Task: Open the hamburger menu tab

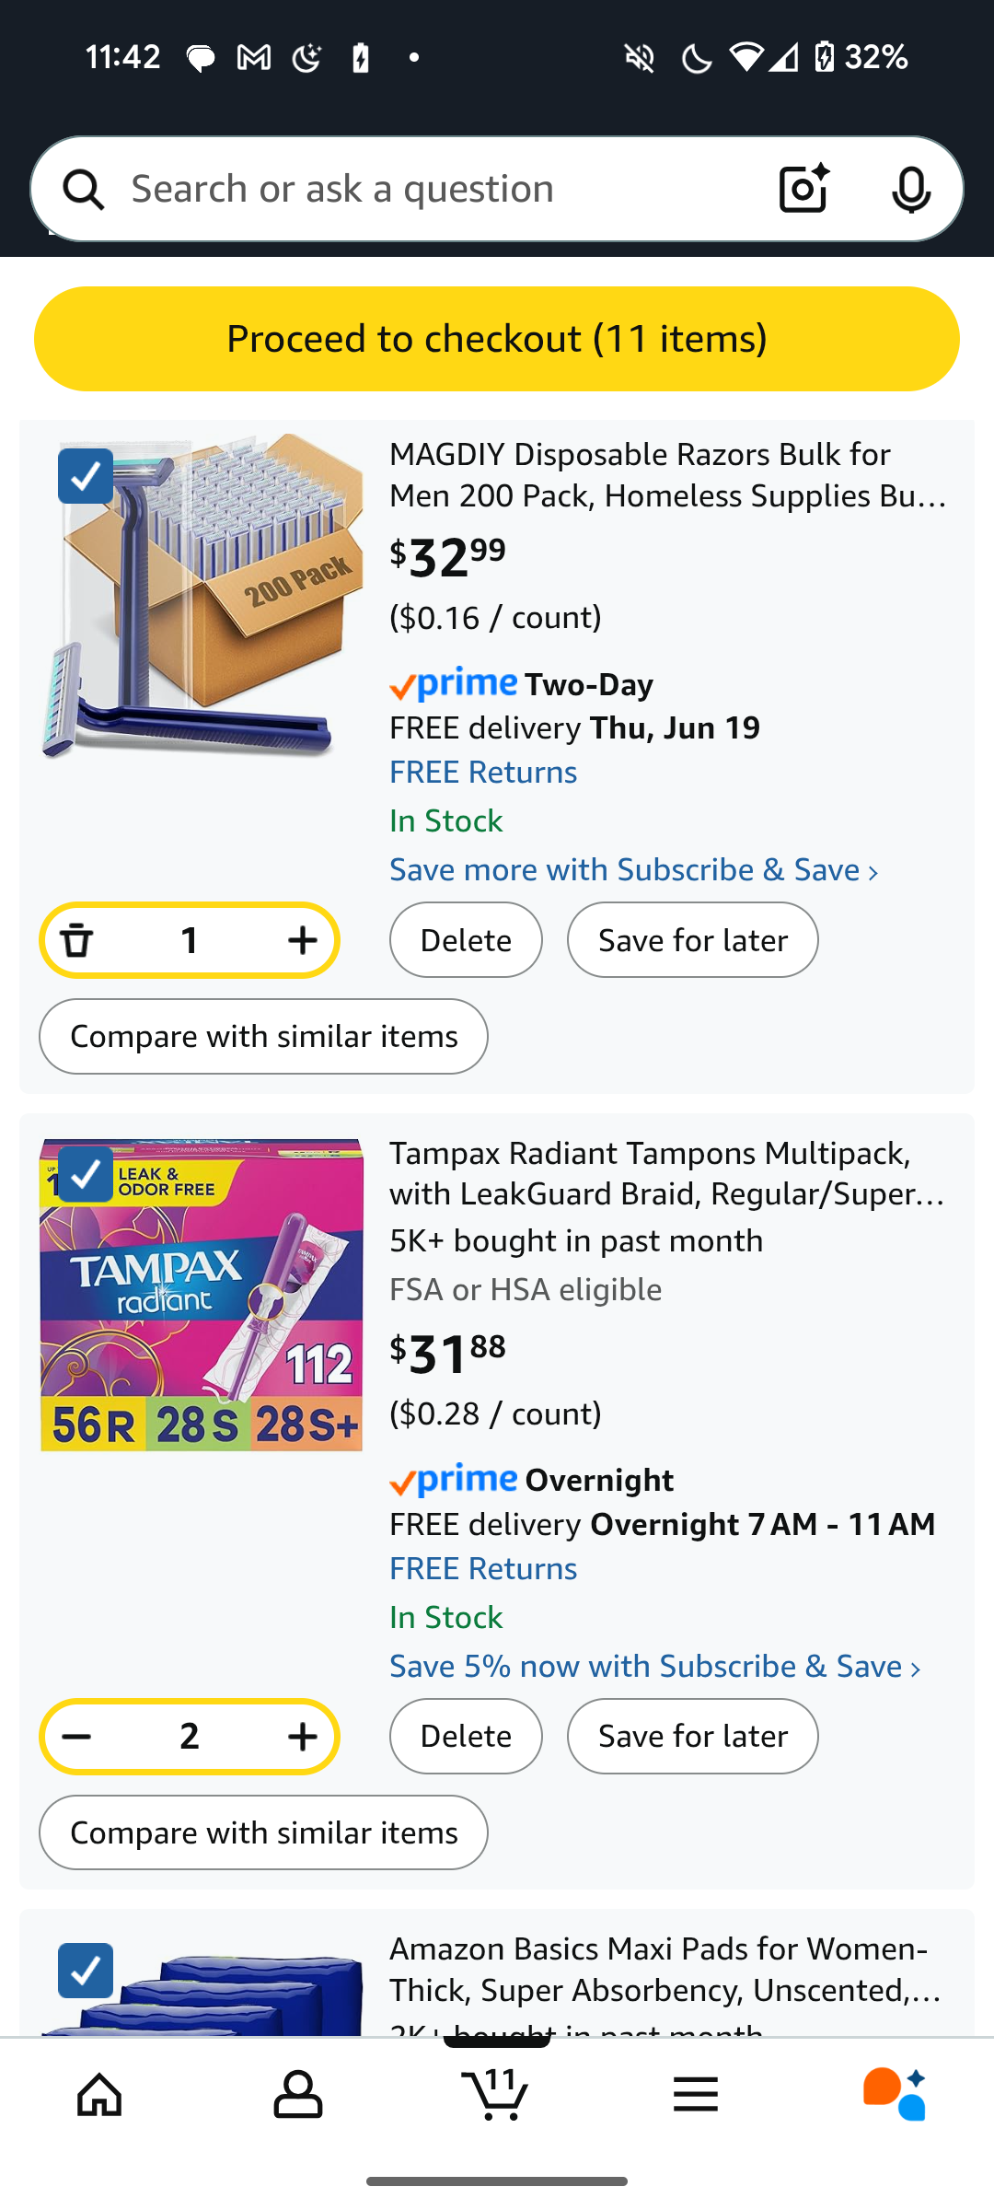Action: pos(695,2095)
